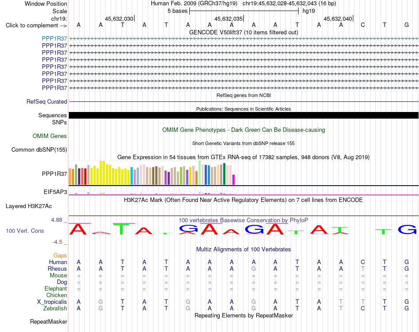Click the gray G in the Rhesus alignment row

pos(254,269)
